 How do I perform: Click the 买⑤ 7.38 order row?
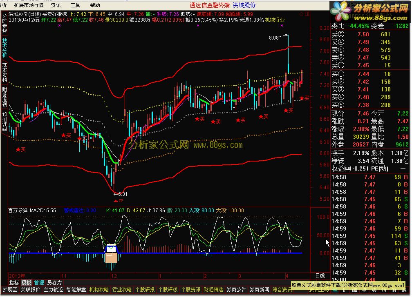(x=370, y=105)
